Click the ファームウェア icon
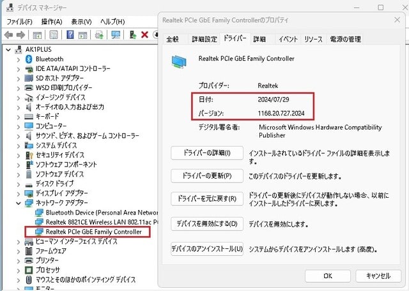This screenshot has width=409, height=291. coord(29,251)
